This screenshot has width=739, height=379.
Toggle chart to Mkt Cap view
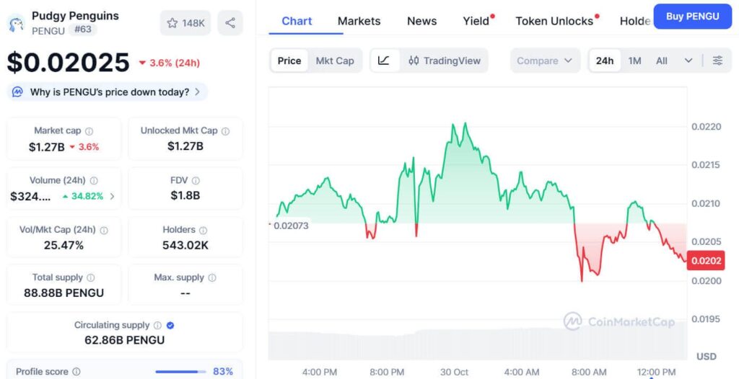(x=335, y=61)
